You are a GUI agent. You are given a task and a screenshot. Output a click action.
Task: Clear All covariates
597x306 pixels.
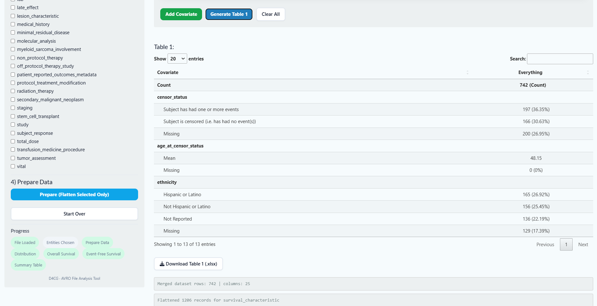click(270, 14)
